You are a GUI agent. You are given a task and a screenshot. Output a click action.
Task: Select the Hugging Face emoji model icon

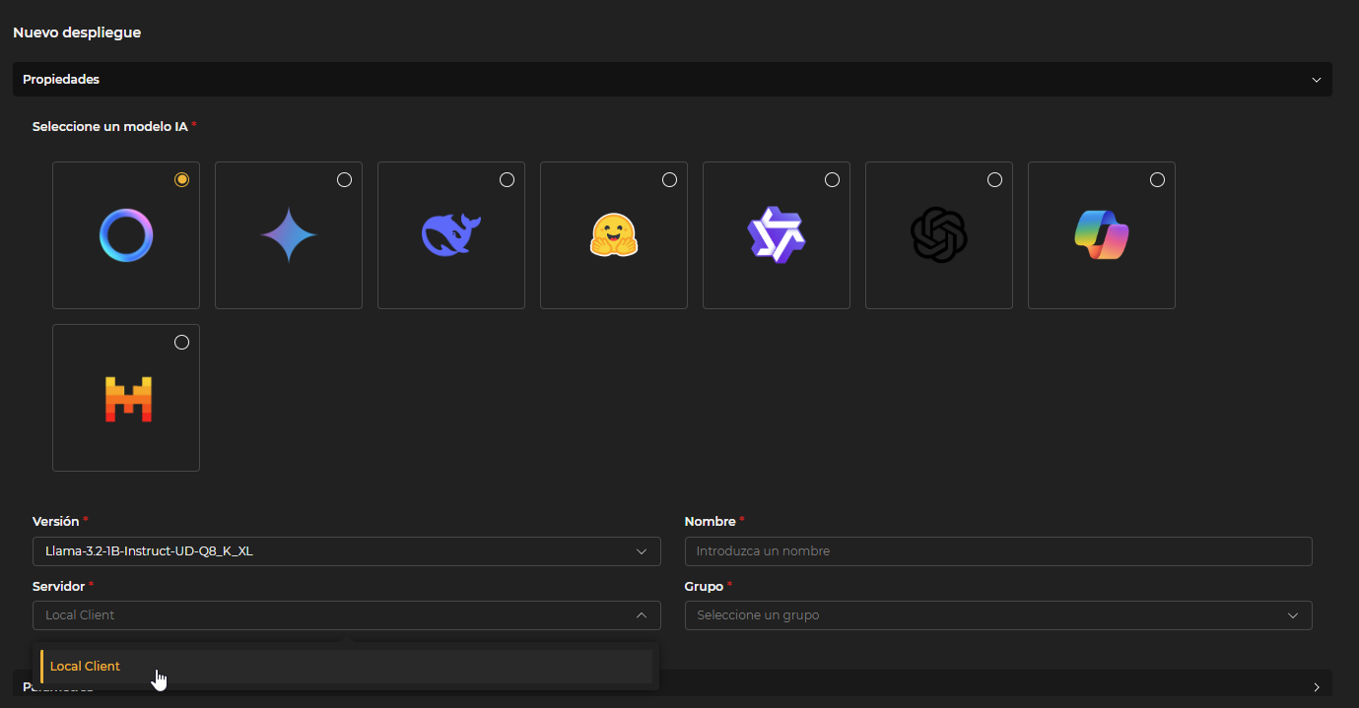tap(614, 235)
